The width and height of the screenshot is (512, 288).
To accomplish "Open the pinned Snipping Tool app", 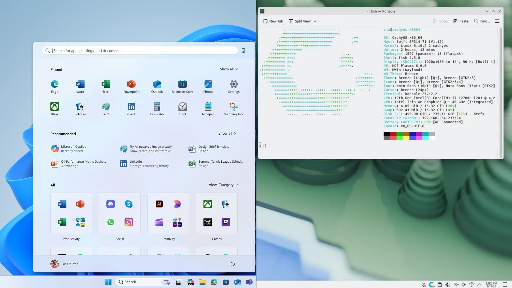I will coord(234,109).
